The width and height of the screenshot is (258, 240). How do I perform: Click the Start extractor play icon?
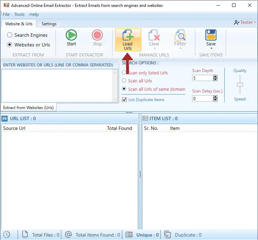click(71, 35)
